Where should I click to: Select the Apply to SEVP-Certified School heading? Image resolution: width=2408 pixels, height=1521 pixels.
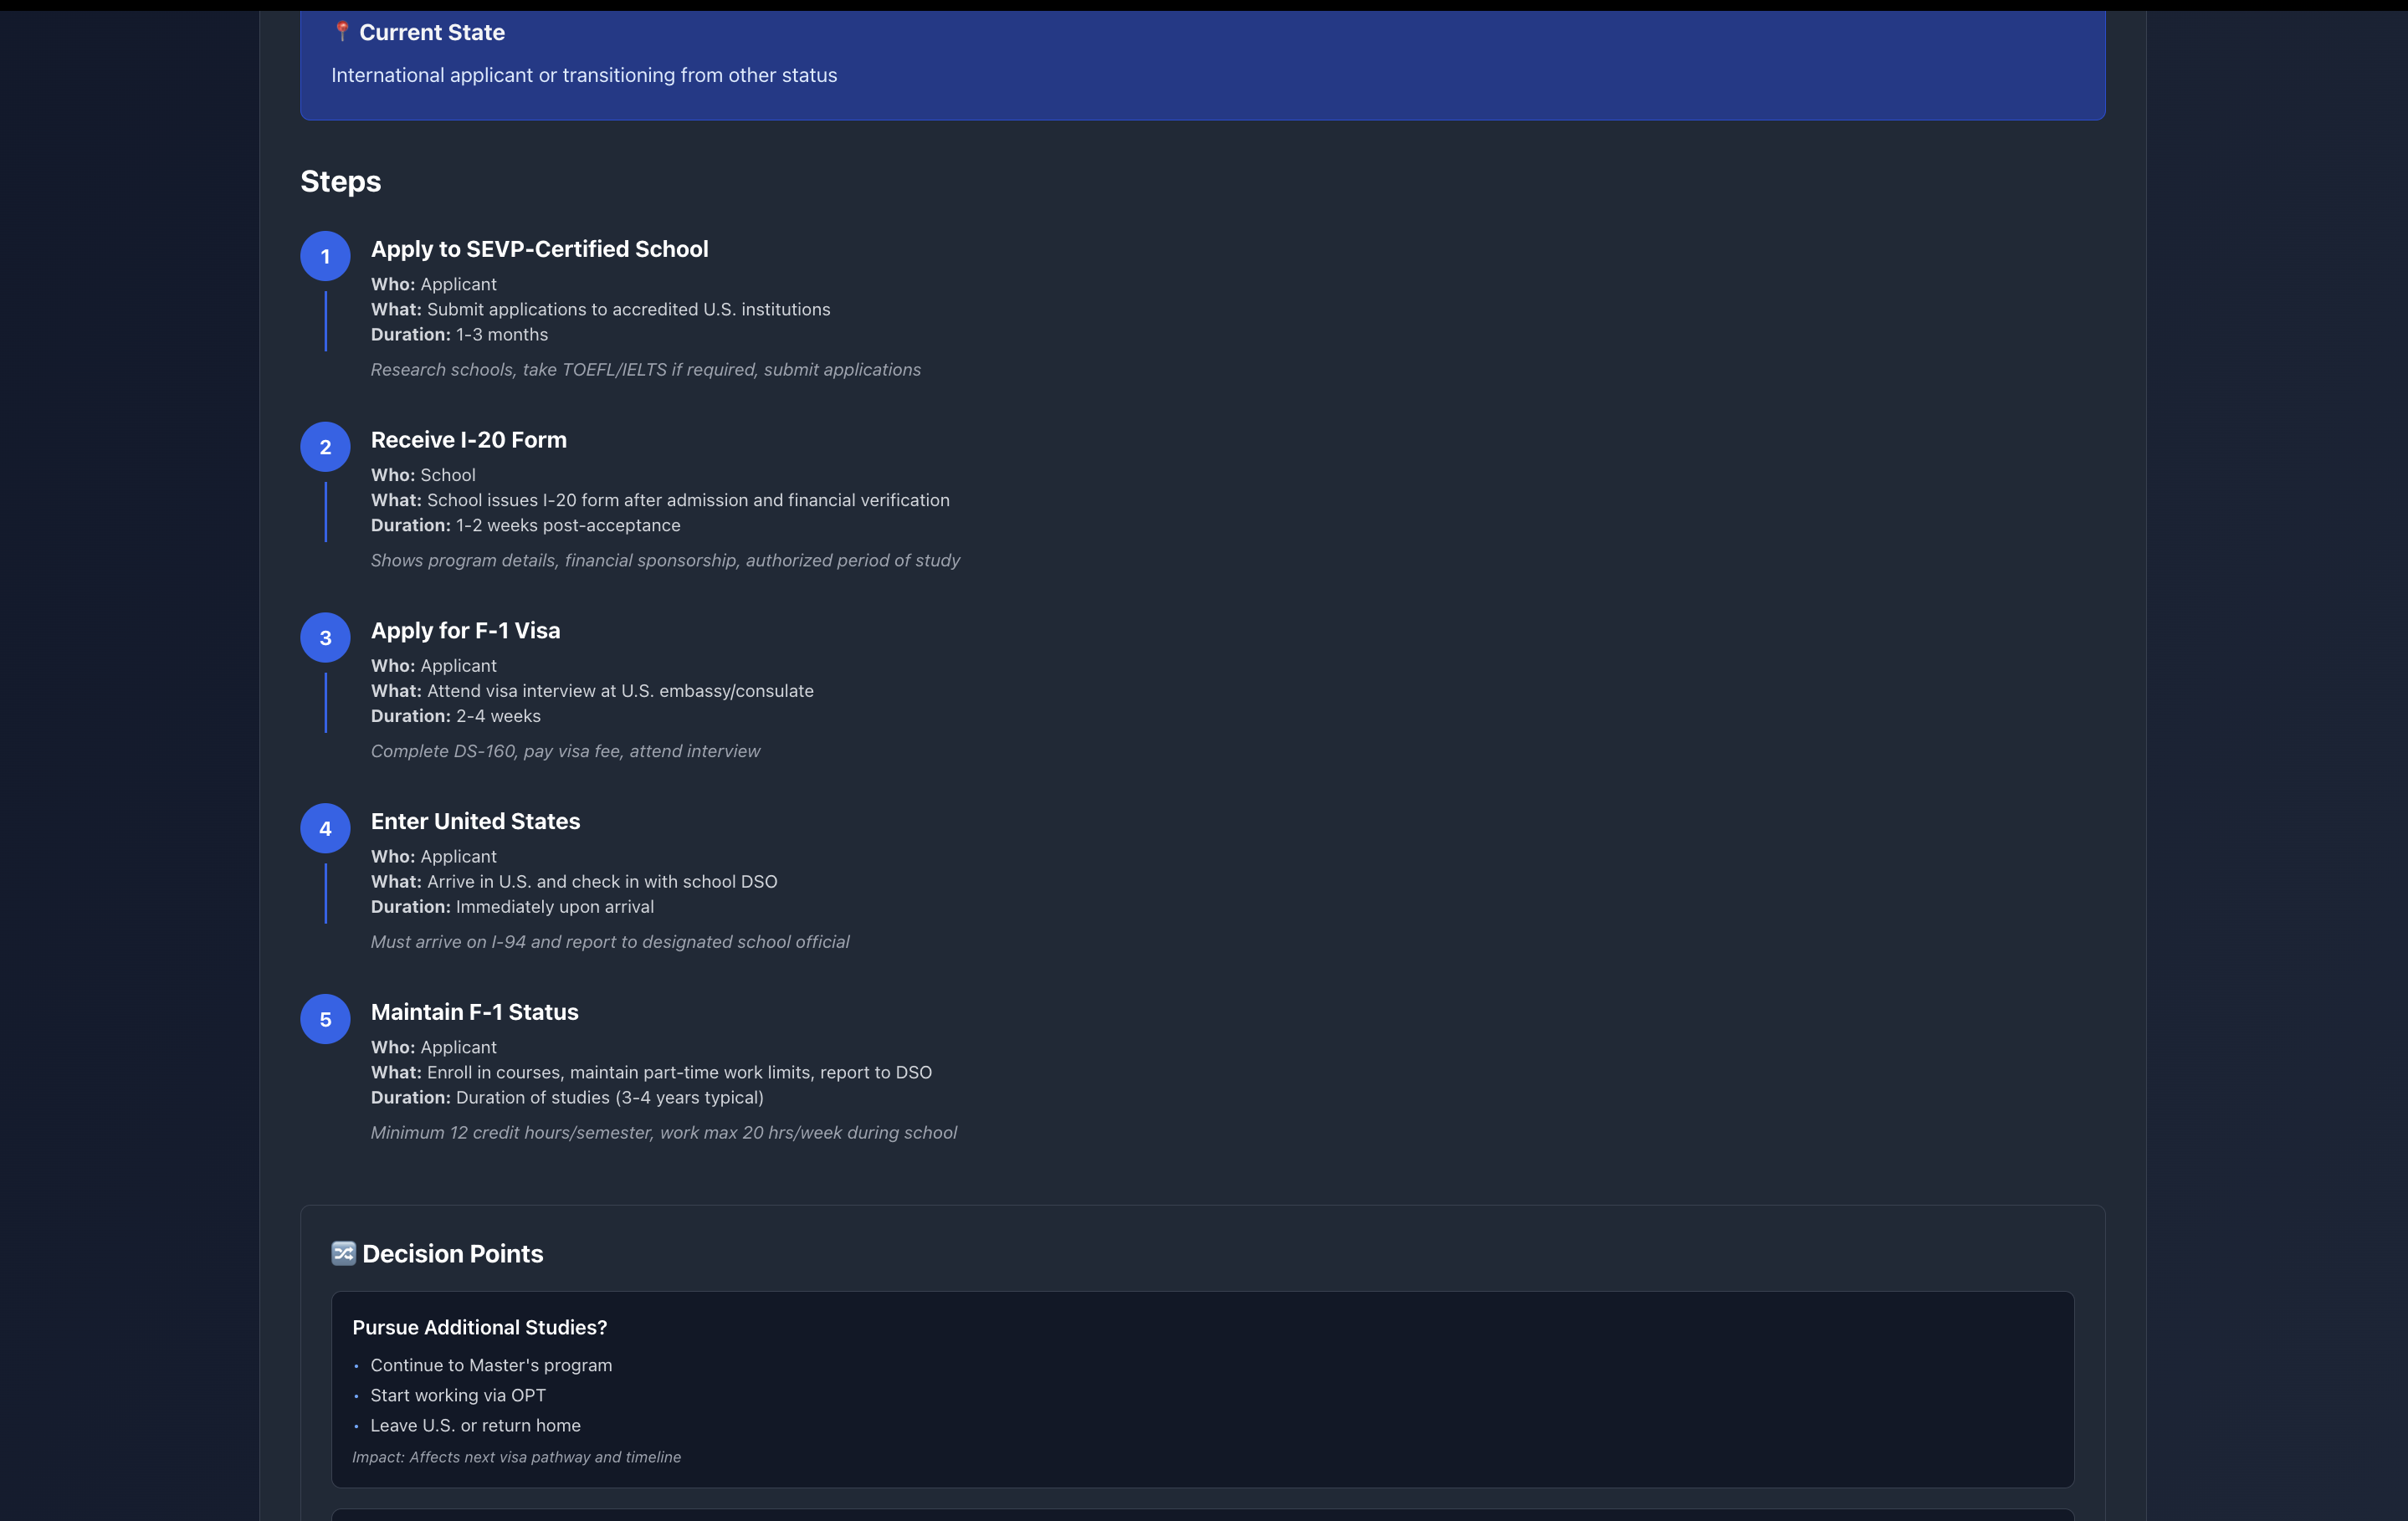539,249
